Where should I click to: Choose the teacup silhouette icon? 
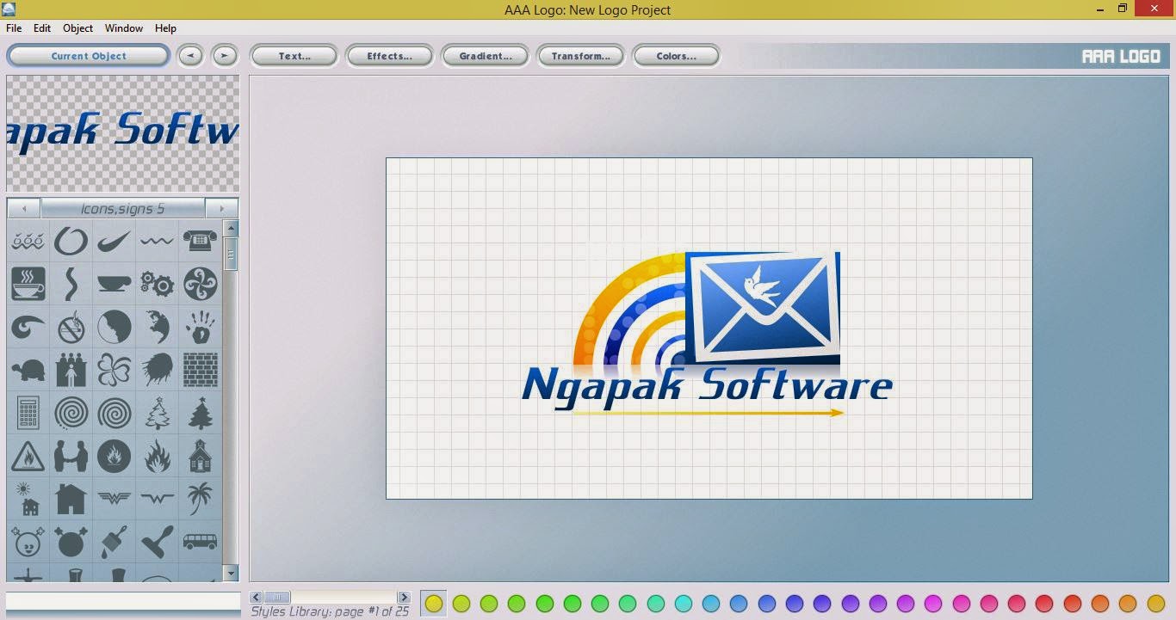[x=115, y=284]
